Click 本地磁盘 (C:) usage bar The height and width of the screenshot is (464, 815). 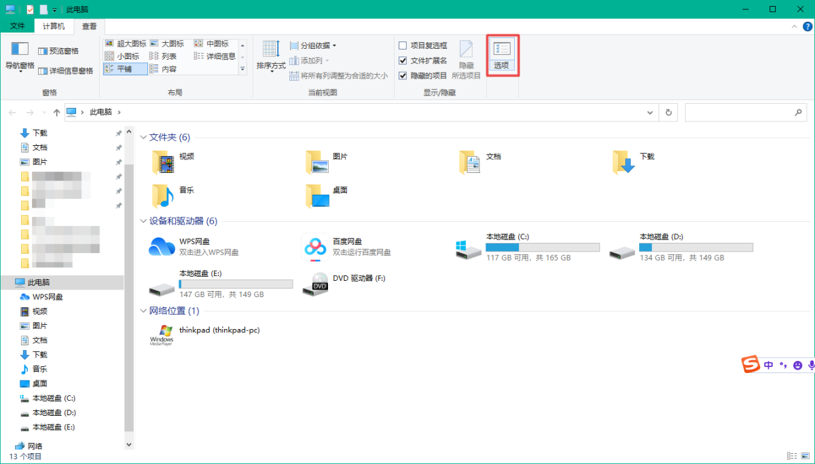coord(543,248)
